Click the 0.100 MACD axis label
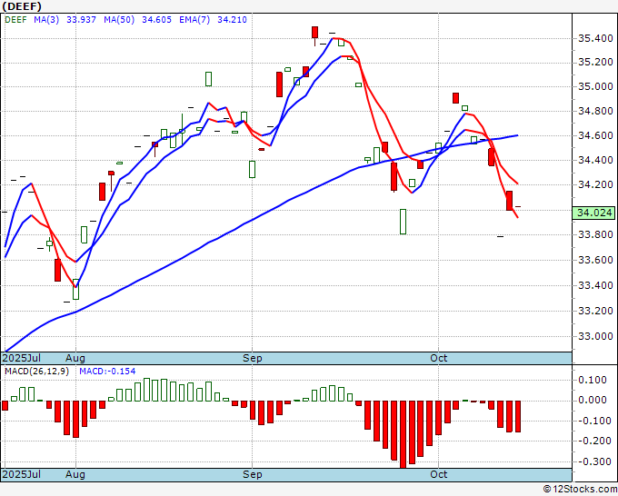This screenshot has width=618, height=496. (x=593, y=380)
